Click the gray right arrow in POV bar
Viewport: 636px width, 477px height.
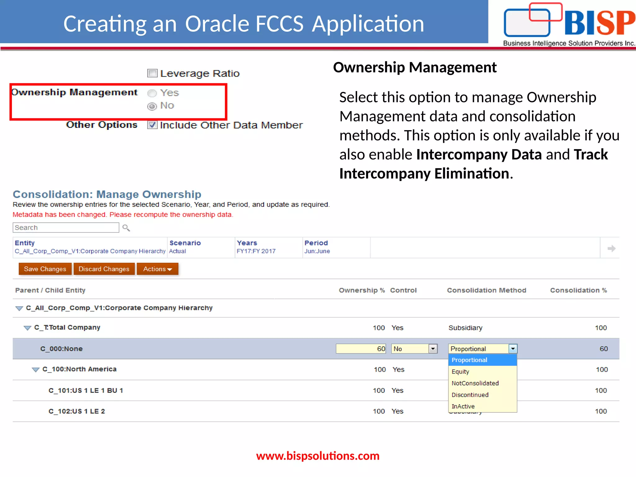611,248
